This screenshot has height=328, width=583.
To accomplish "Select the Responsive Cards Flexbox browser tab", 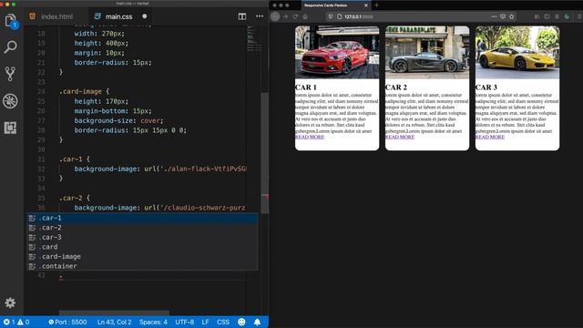I will coord(336,5).
